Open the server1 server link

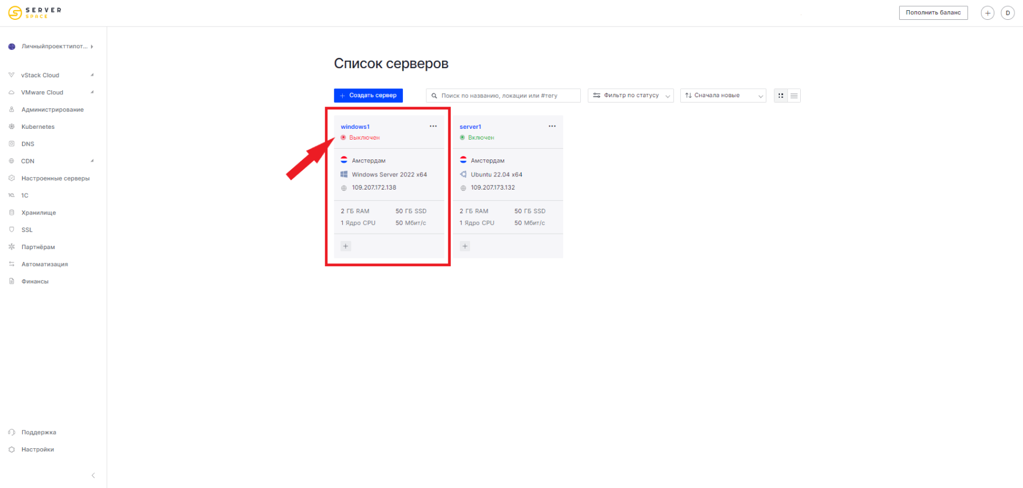471,127
